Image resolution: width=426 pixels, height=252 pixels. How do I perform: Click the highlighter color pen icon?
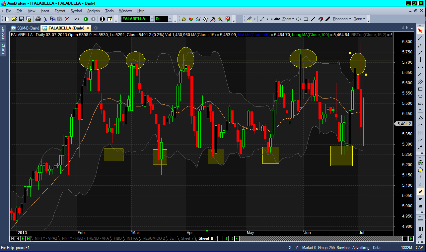tap(249, 19)
